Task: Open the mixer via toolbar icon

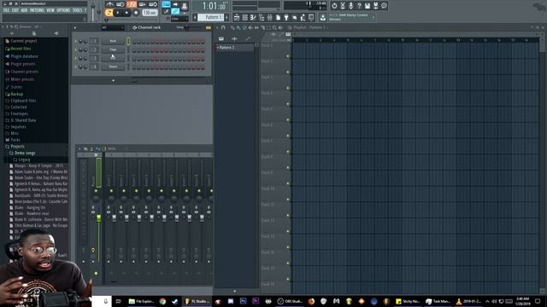Action: (x=270, y=17)
